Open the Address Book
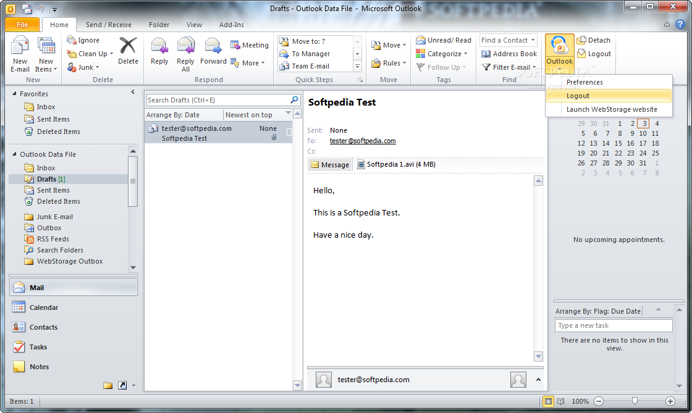The height and width of the screenshot is (413, 692). [x=509, y=54]
